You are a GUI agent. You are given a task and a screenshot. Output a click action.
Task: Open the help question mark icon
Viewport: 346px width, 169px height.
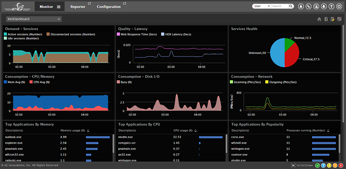[331, 6]
